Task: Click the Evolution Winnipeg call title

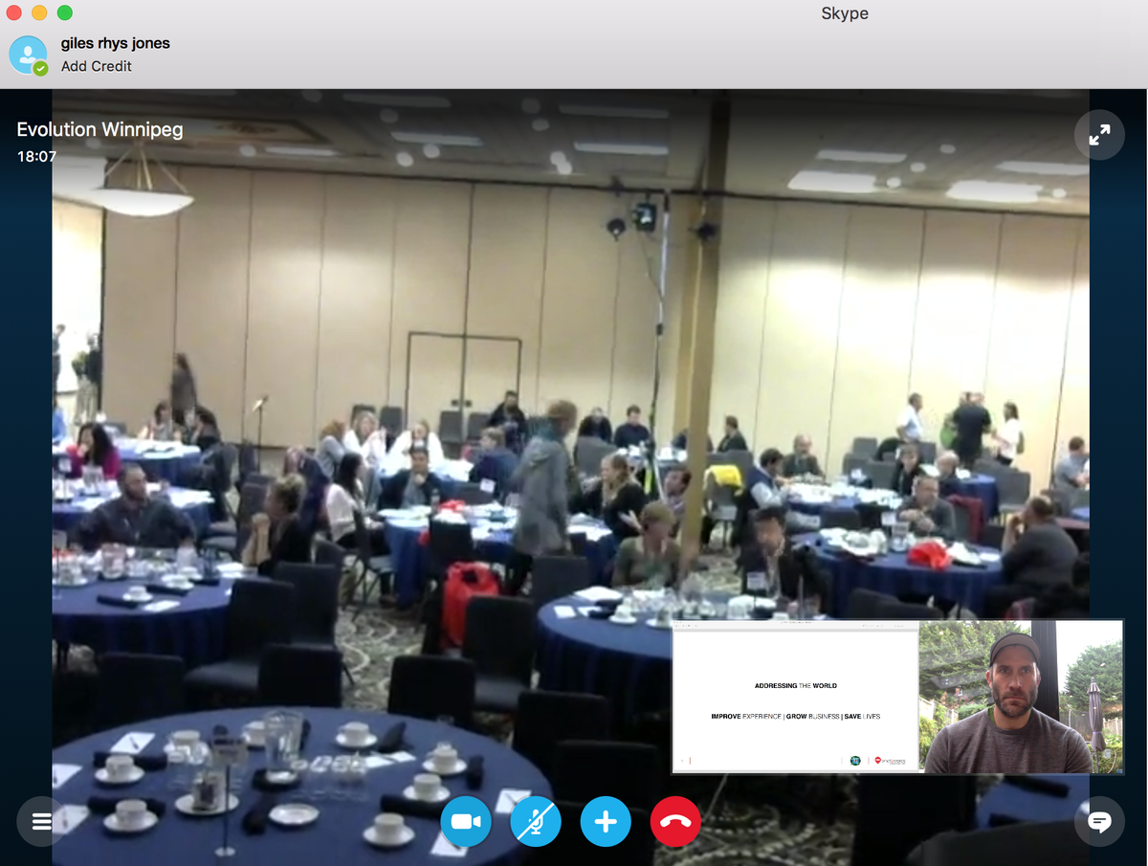Action: tap(99, 130)
